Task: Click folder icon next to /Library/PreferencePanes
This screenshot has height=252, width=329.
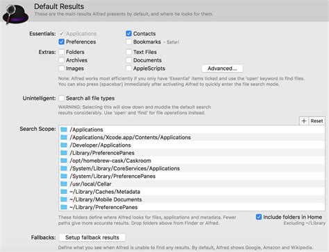Action: pos(64,153)
